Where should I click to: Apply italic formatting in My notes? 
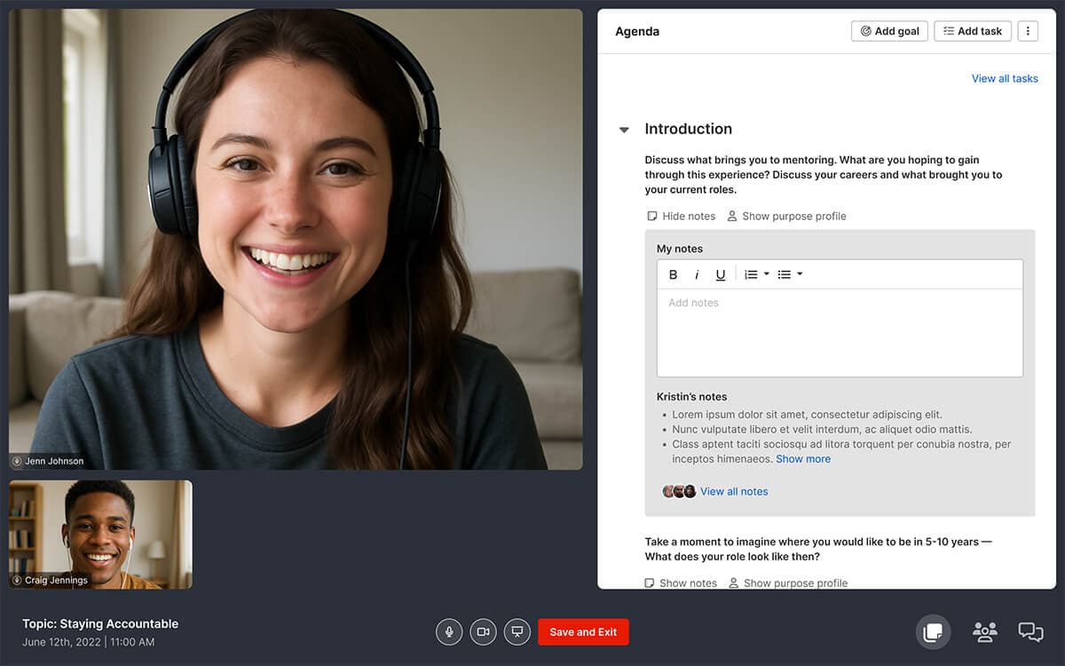(697, 274)
